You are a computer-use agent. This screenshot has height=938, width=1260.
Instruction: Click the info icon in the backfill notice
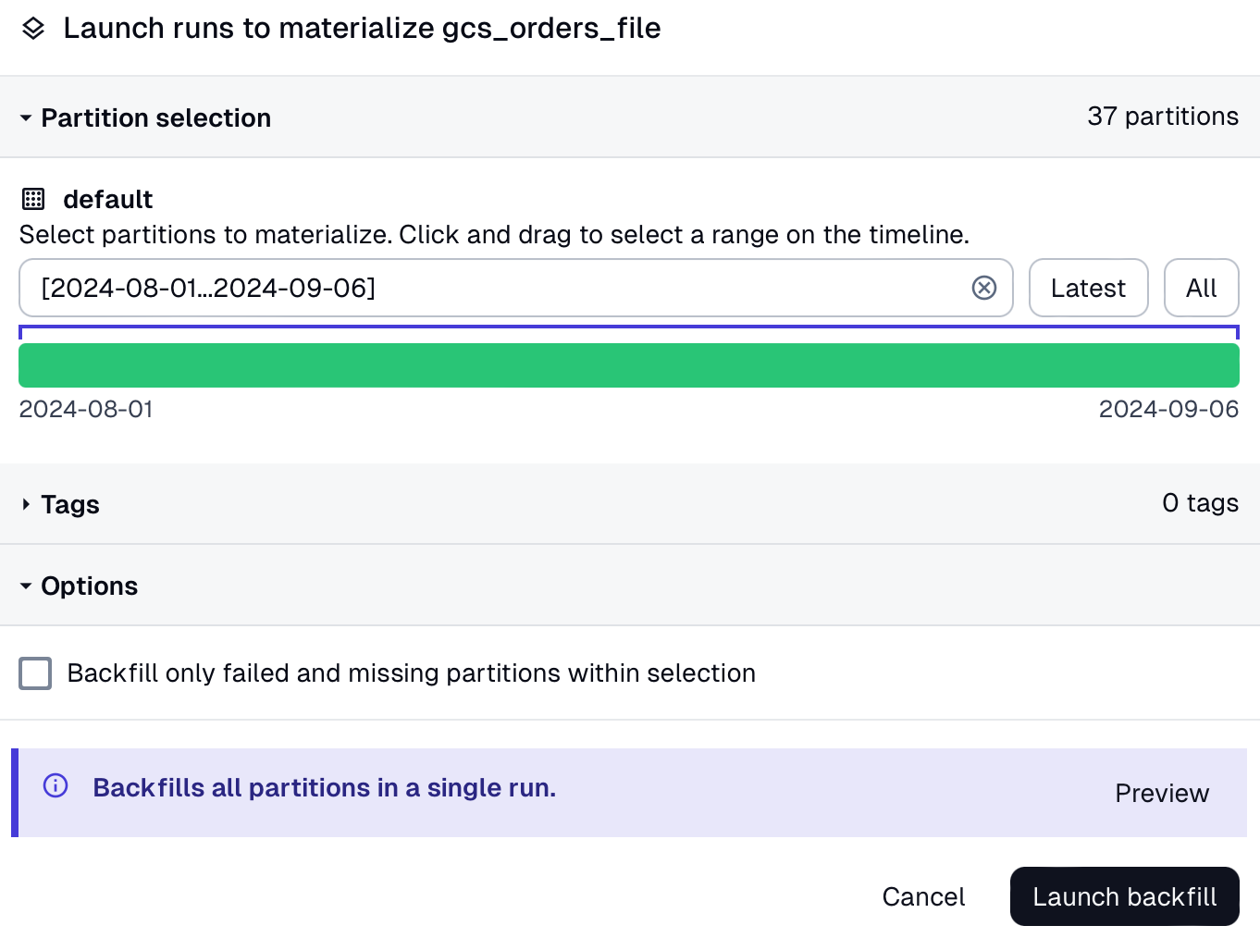click(x=56, y=786)
